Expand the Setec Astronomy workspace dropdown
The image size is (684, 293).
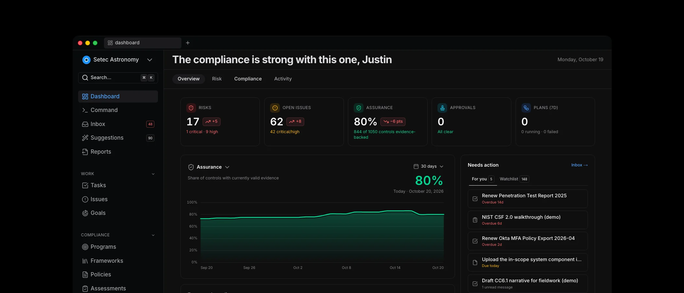pos(150,60)
